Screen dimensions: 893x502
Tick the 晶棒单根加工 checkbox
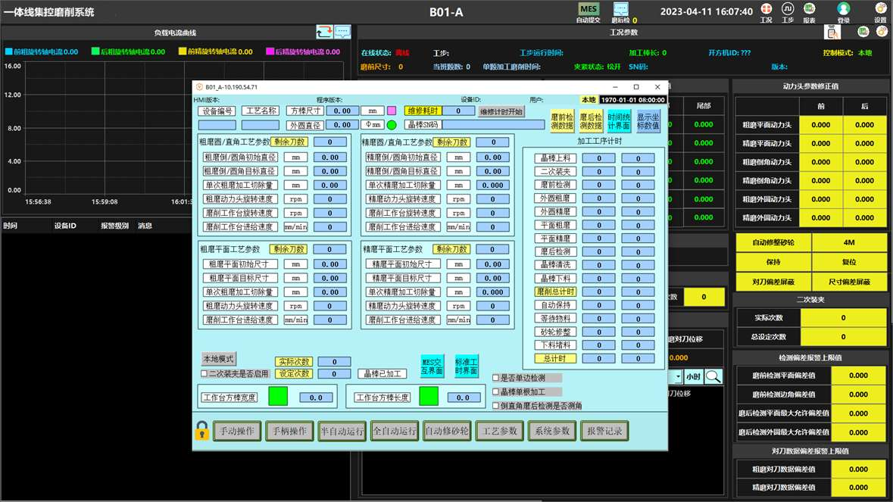click(496, 392)
